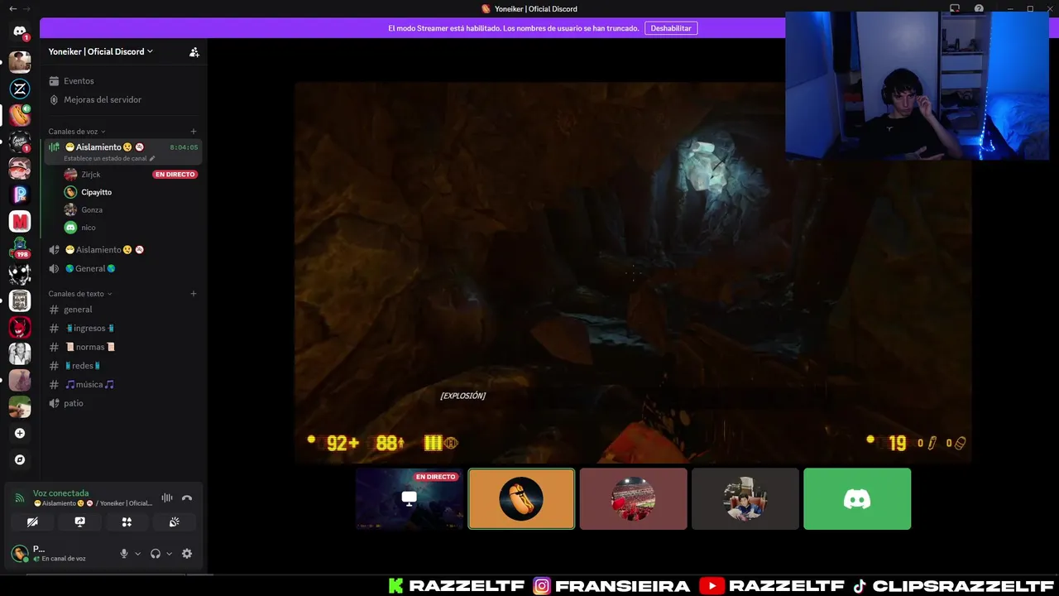Open User Settings gear
The height and width of the screenshot is (596, 1059).
pos(187,554)
